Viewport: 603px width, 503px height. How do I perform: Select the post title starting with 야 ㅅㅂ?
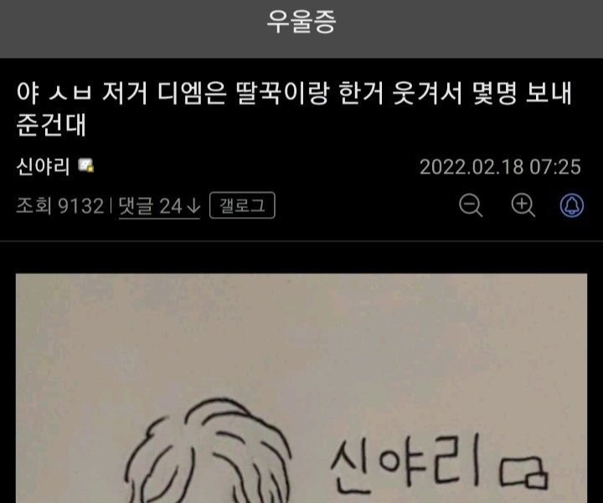tap(294, 108)
